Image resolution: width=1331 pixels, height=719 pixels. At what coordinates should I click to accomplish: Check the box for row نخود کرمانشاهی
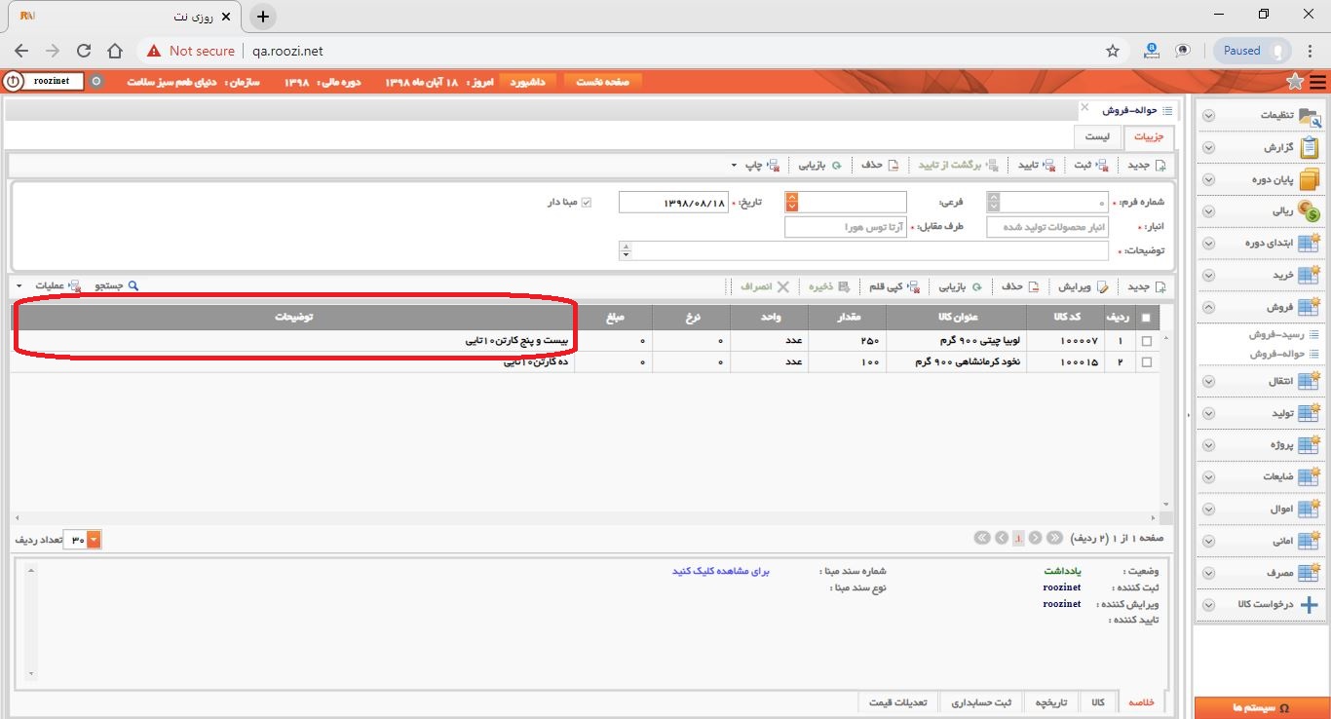point(1146,361)
